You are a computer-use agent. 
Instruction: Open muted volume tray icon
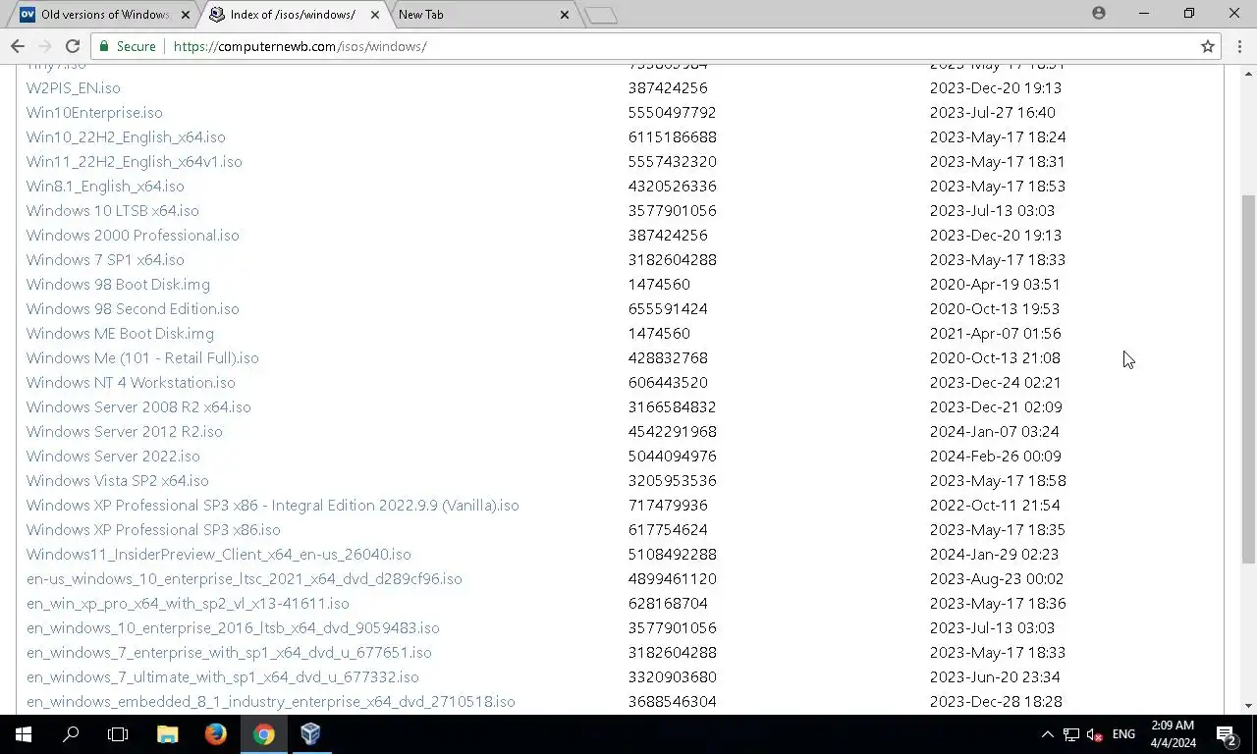point(1094,734)
